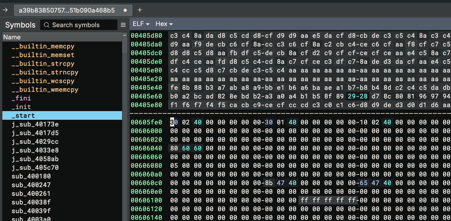Screen dimensions: 451x221
Task: Select j_sub_40173e in the symbol list
Action: tap(35, 124)
